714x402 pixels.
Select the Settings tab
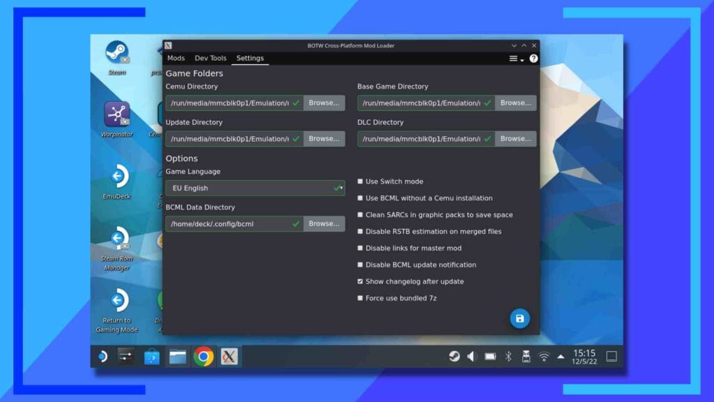pos(250,59)
